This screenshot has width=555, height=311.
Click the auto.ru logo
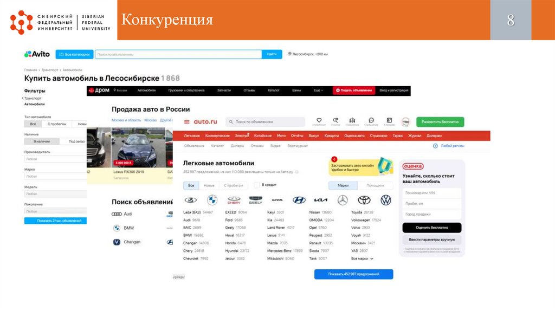[205, 122]
